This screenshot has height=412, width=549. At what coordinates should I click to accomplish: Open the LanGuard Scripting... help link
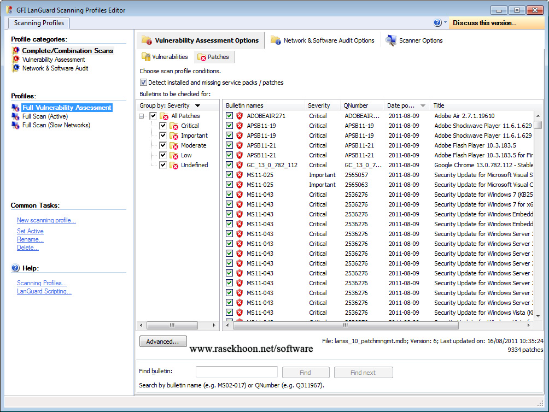(x=44, y=291)
